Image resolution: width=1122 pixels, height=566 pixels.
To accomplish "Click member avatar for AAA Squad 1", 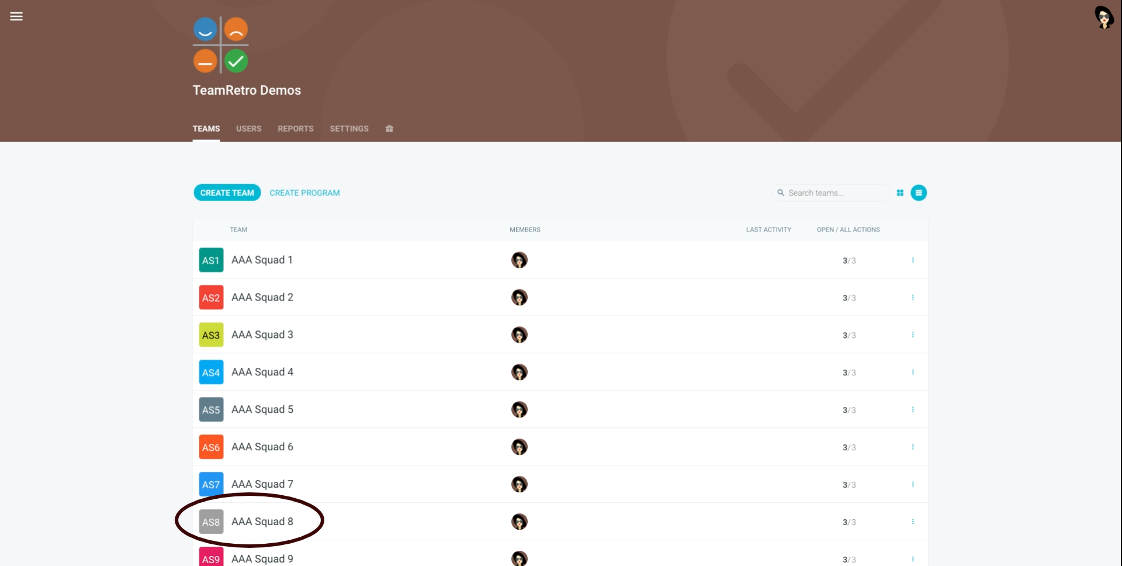I will click(520, 260).
